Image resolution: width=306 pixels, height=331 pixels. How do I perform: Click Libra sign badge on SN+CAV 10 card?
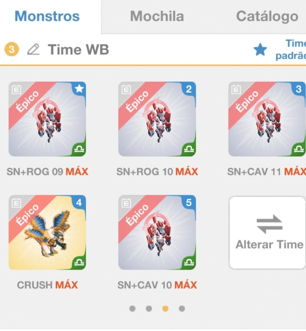[x=189, y=262]
